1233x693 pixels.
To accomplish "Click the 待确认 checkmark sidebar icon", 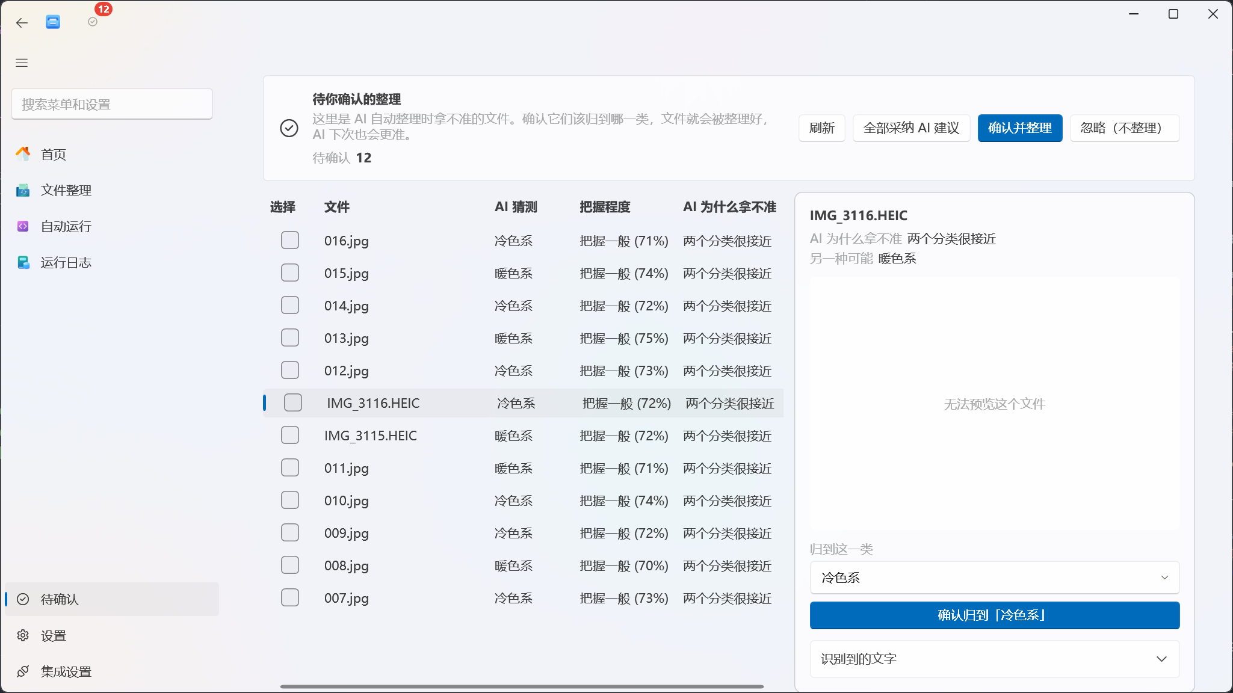I will click(x=23, y=599).
